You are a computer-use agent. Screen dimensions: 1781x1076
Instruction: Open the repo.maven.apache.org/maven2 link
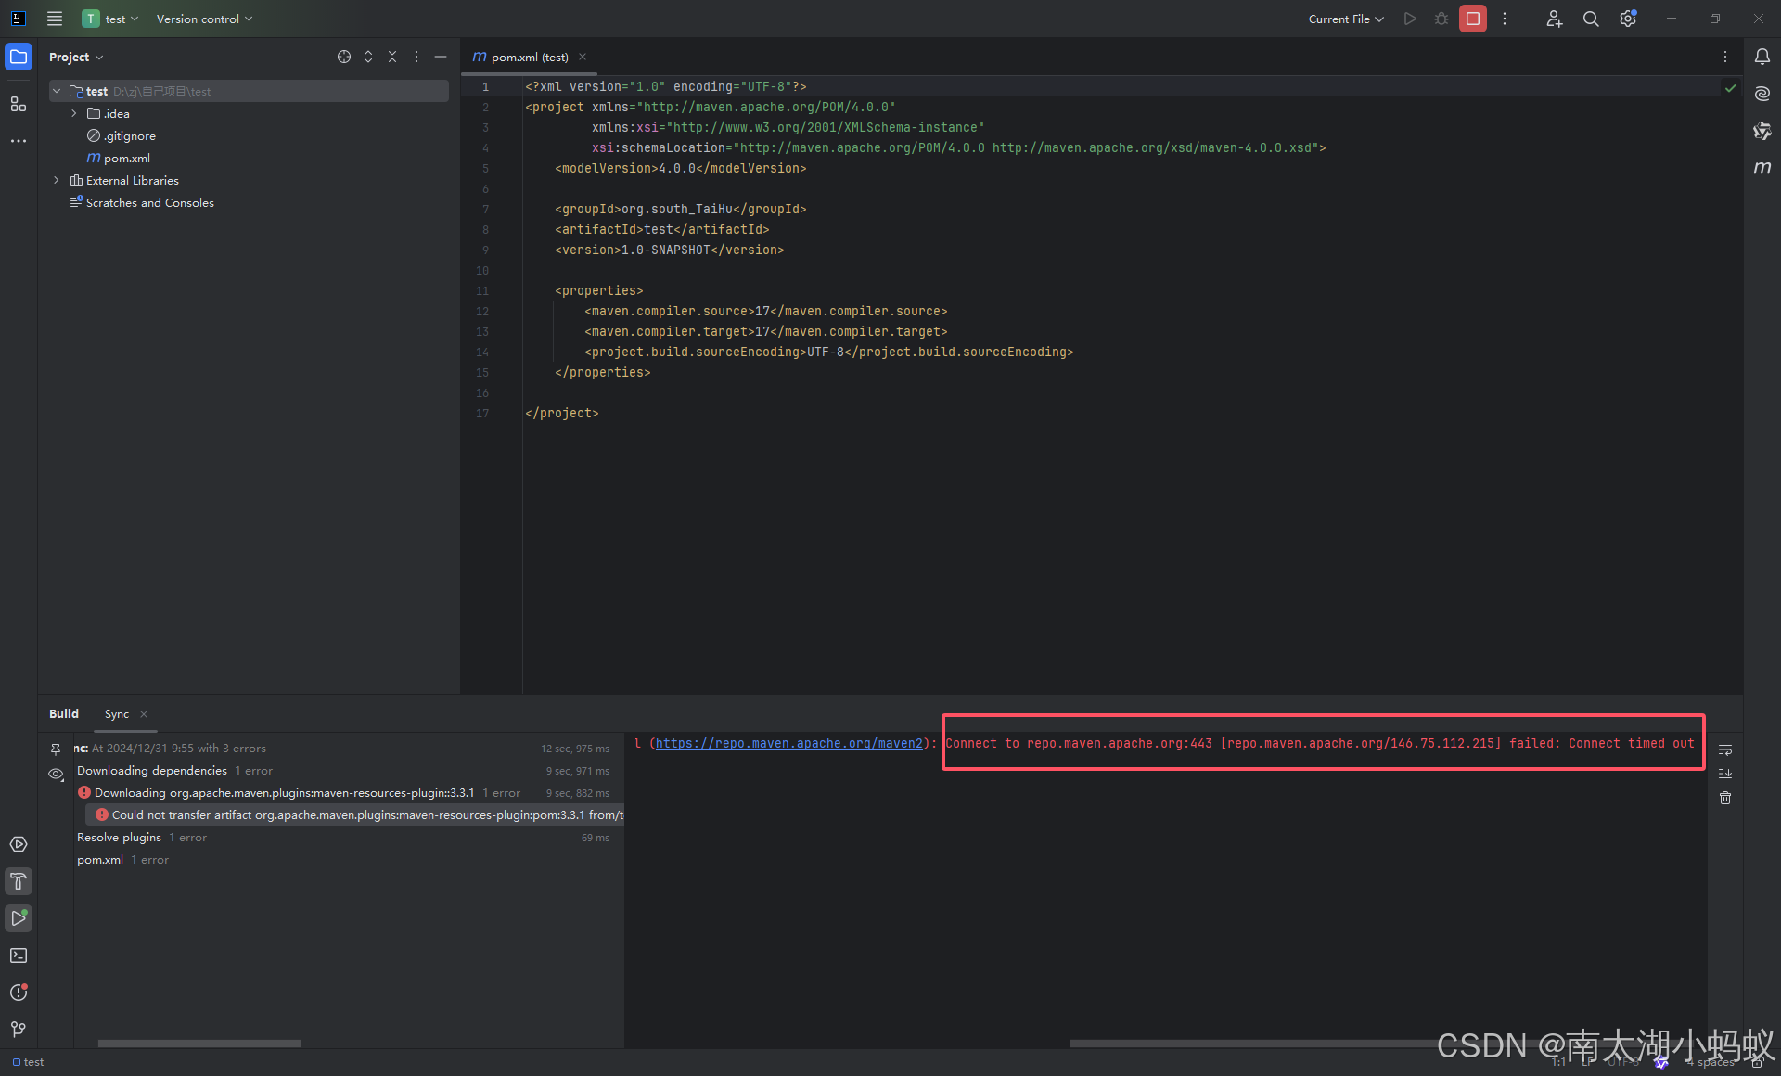(x=788, y=743)
